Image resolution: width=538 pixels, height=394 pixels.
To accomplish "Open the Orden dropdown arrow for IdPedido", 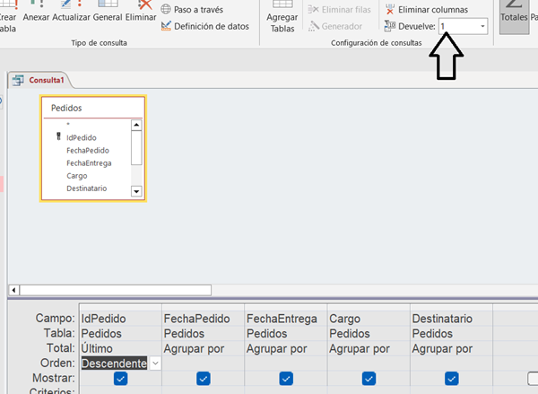I will pos(155,363).
